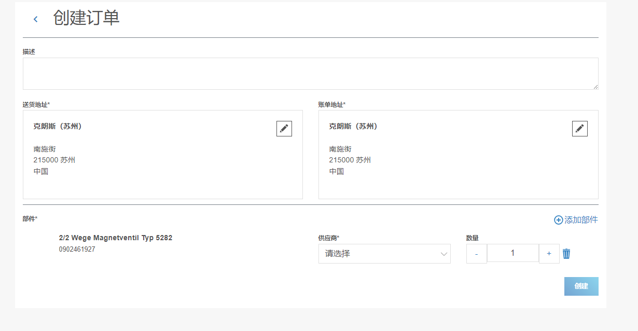This screenshot has width=638, height=331.
Task: Click into the 描述 text area
Action: tap(310, 74)
